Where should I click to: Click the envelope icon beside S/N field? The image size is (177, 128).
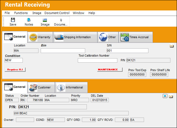172,46
